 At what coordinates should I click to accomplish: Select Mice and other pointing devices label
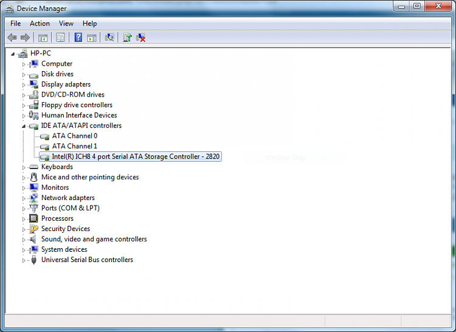[x=90, y=177]
